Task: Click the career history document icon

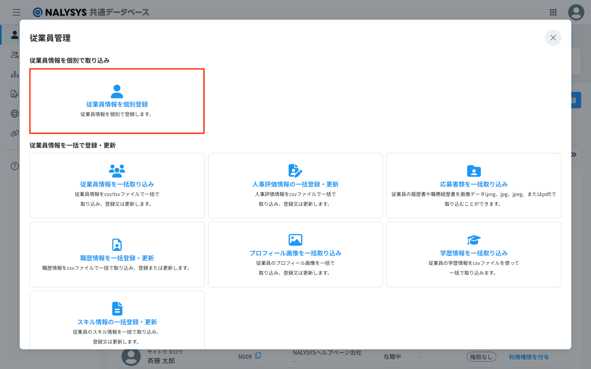Action: pos(117,245)
